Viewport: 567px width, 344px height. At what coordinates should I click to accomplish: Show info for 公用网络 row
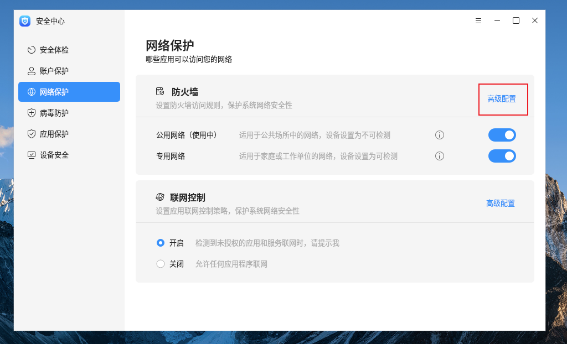pyautogui.click(x=439, y=135)
